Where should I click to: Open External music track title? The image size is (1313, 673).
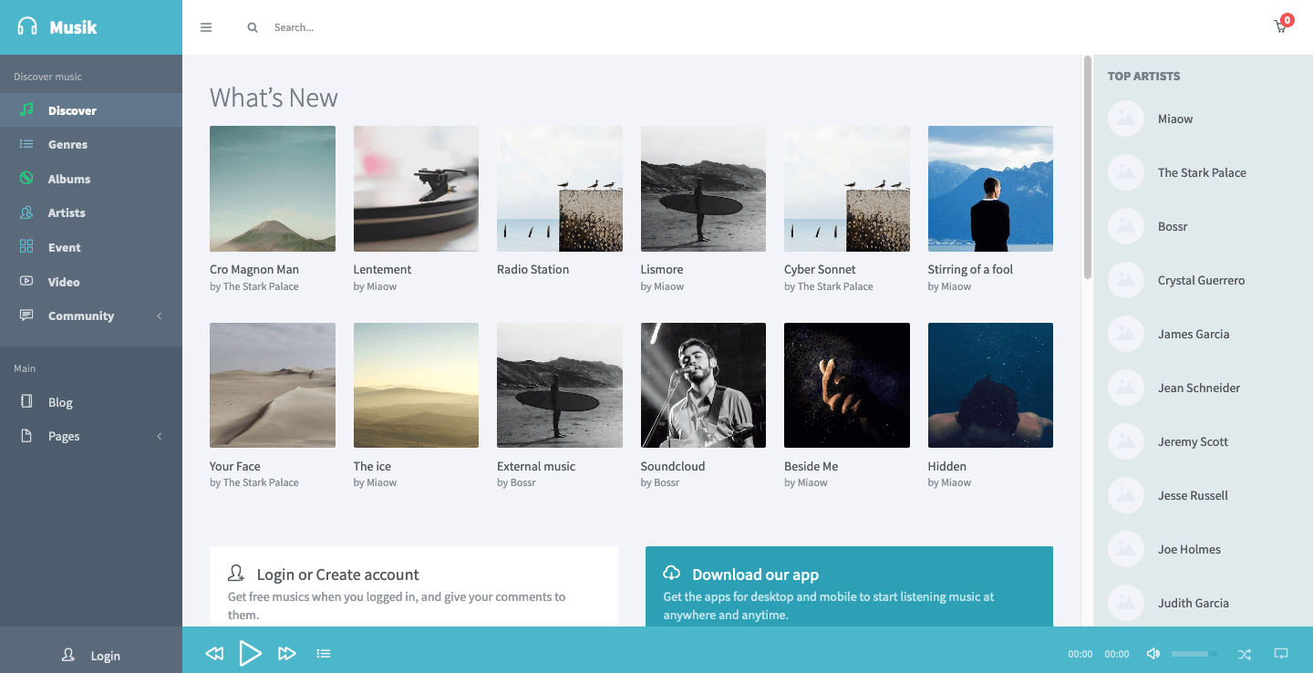pos(536,466)
